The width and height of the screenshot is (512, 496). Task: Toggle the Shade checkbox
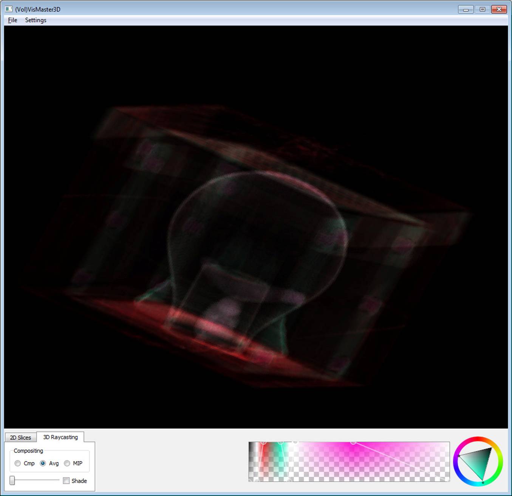67,481
